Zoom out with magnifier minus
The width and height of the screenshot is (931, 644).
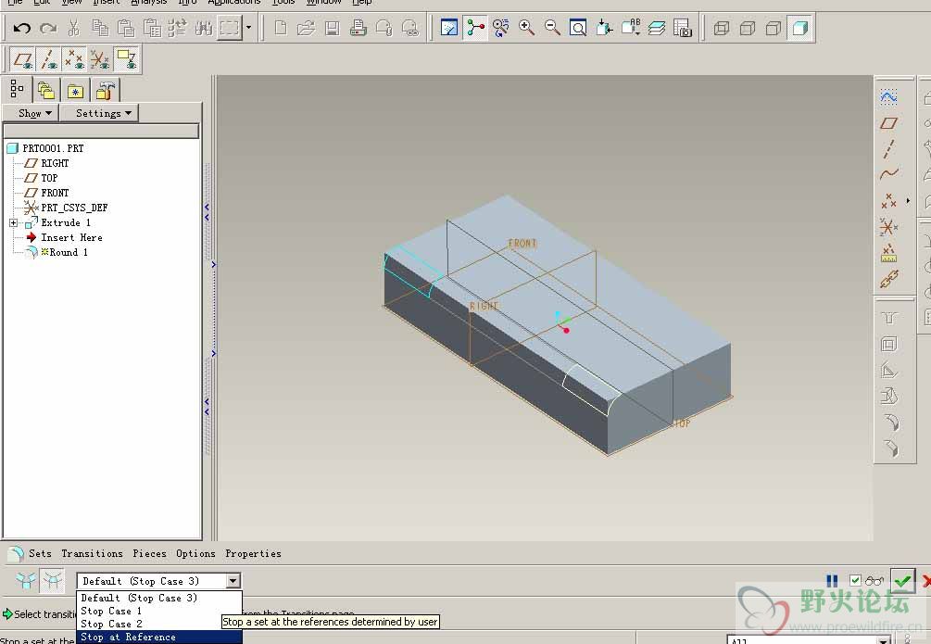click(552, 28)
